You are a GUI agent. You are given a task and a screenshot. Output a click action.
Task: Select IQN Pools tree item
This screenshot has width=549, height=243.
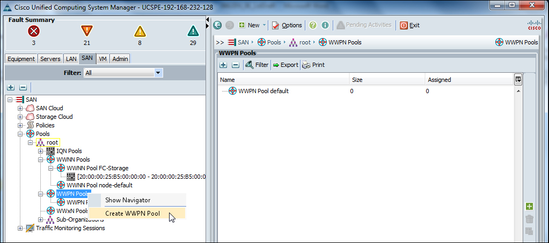[69, 151]
